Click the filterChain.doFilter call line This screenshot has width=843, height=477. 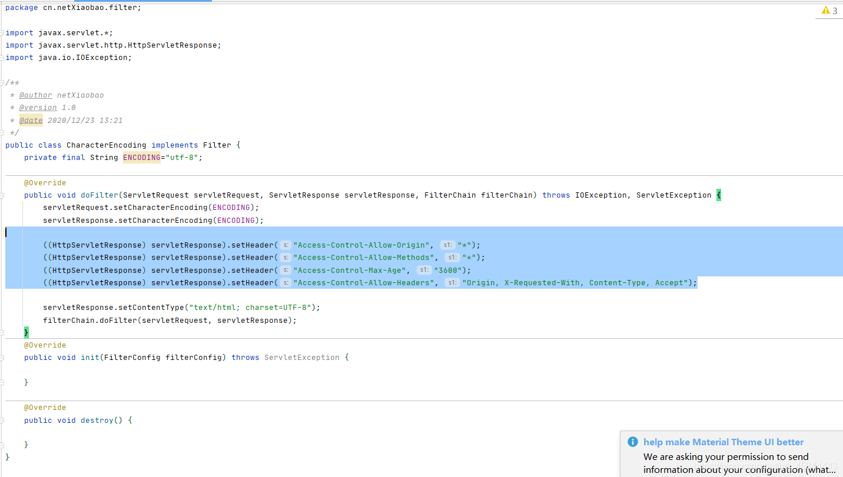170,320
